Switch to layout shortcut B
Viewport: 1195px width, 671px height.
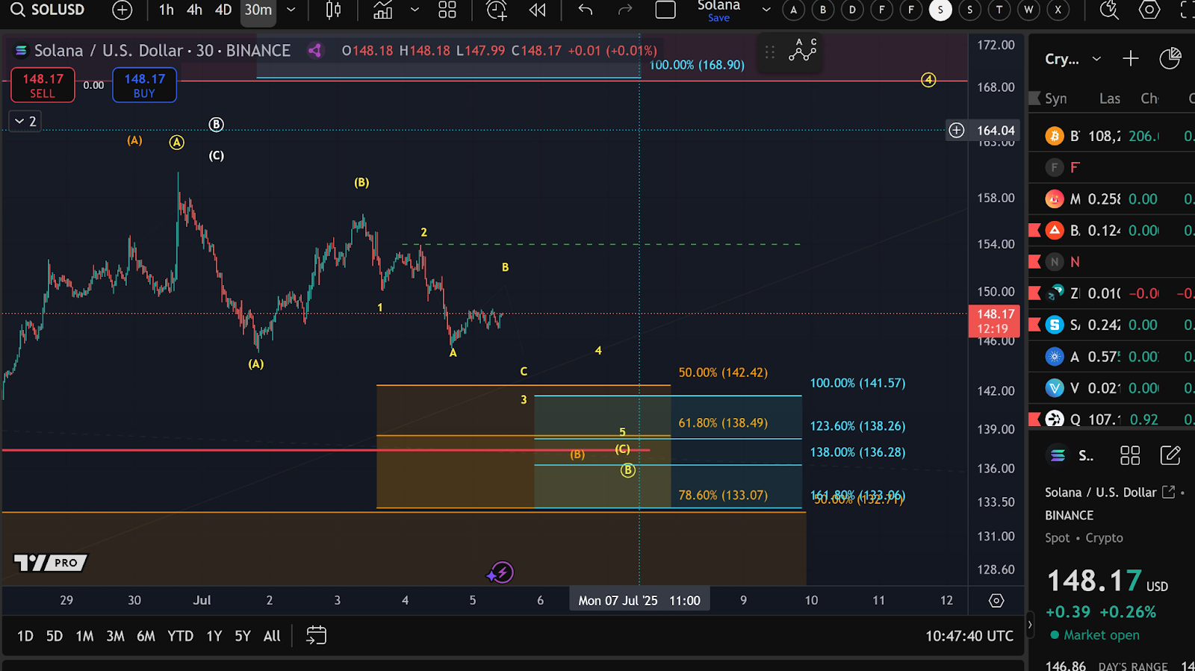pos(823,10)
